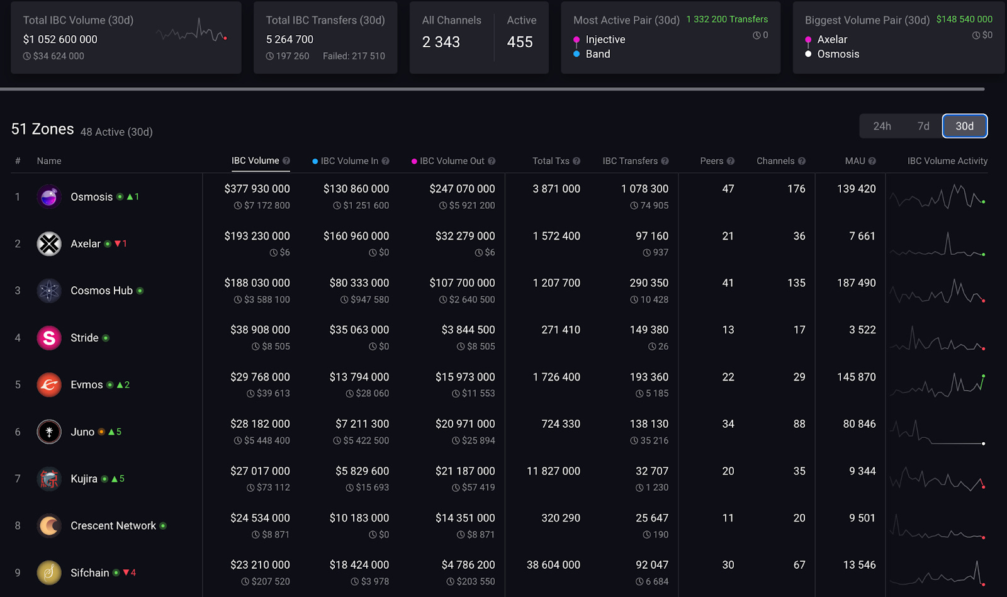Open the Sifchain zone name link

[90, 573]
